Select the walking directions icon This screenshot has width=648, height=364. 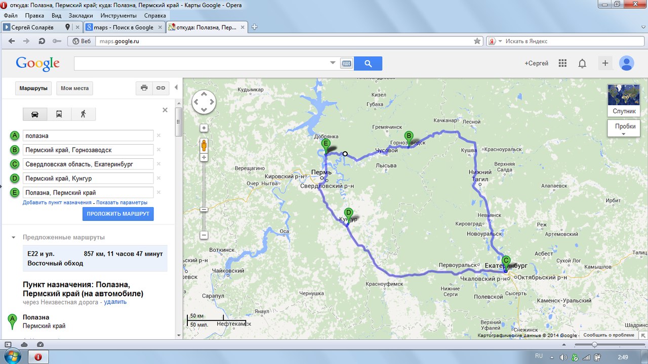(x=83, y=114)
